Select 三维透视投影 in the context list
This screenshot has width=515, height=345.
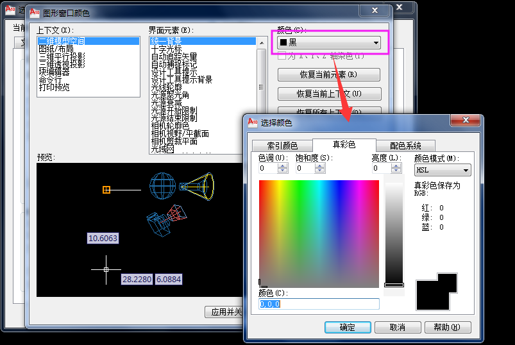62,64
